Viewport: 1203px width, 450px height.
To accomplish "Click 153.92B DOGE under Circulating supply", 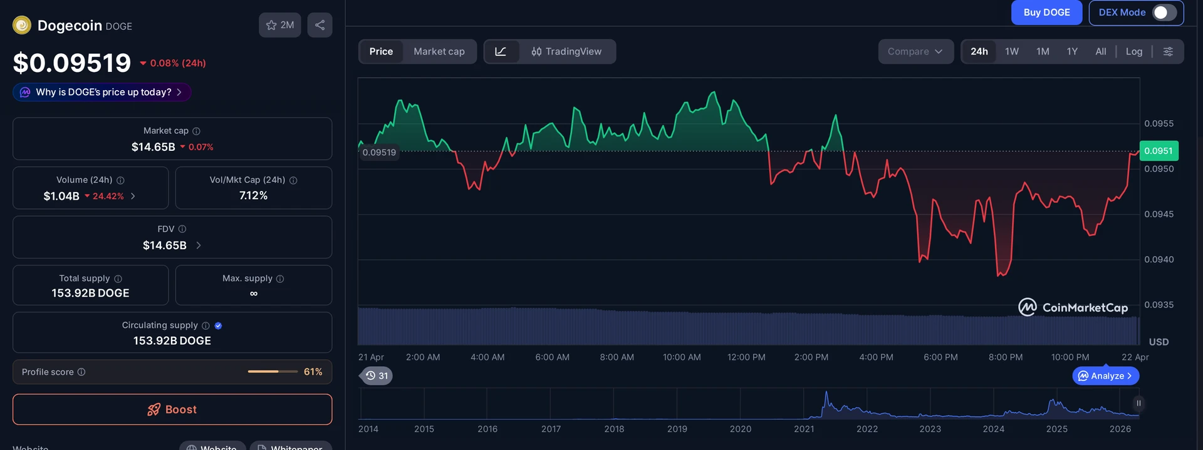I will point(172,340).
